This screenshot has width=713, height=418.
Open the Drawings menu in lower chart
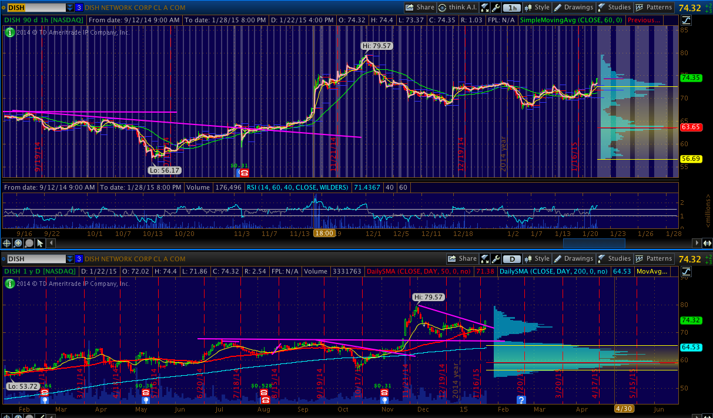(574, 258)
